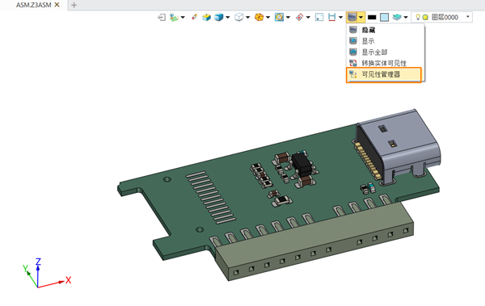
Task: Click the blue H-shaped measure icon
Action: pos(332,17)
